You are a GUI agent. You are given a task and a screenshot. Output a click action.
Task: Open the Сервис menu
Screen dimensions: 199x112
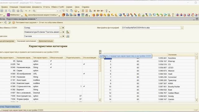[x=69, y=7]
